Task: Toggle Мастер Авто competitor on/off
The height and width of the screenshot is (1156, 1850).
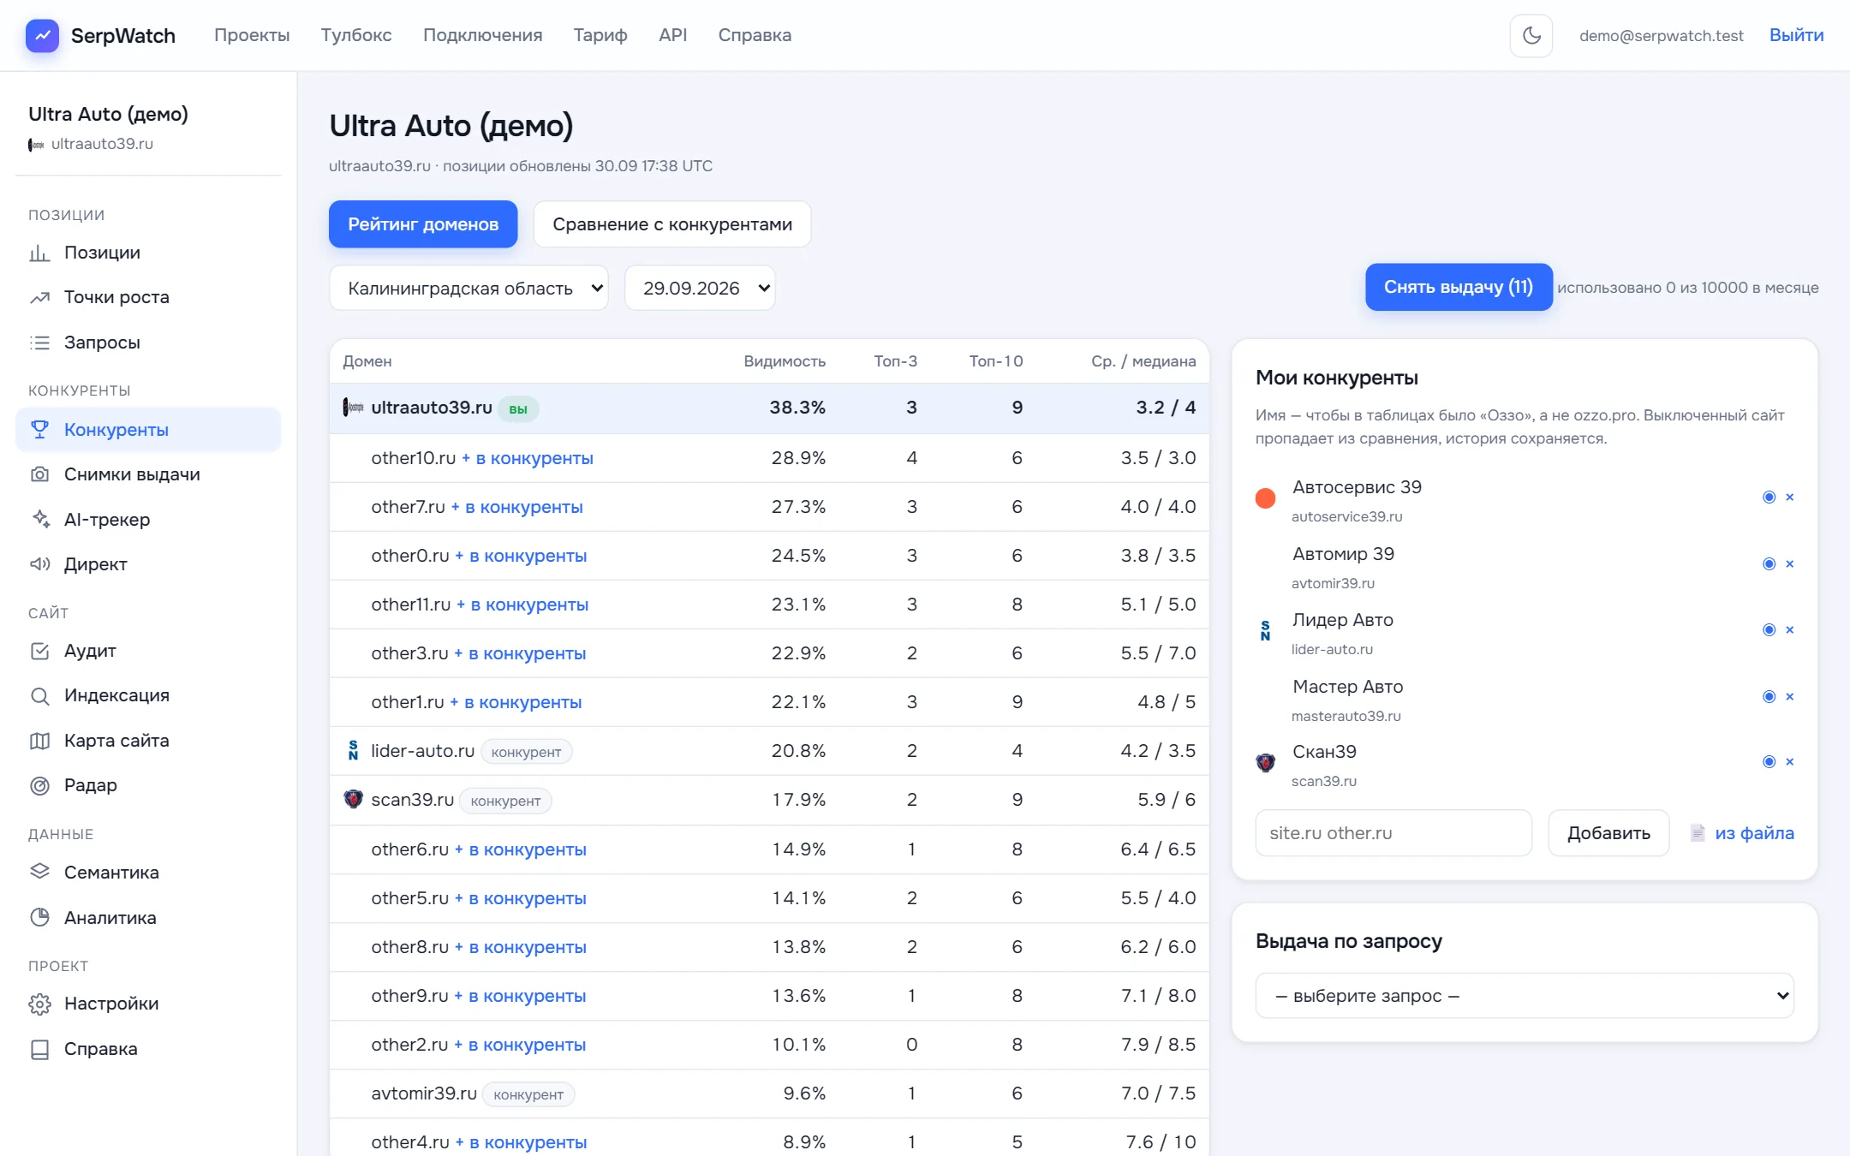Action: click(x=1769, y=696)
